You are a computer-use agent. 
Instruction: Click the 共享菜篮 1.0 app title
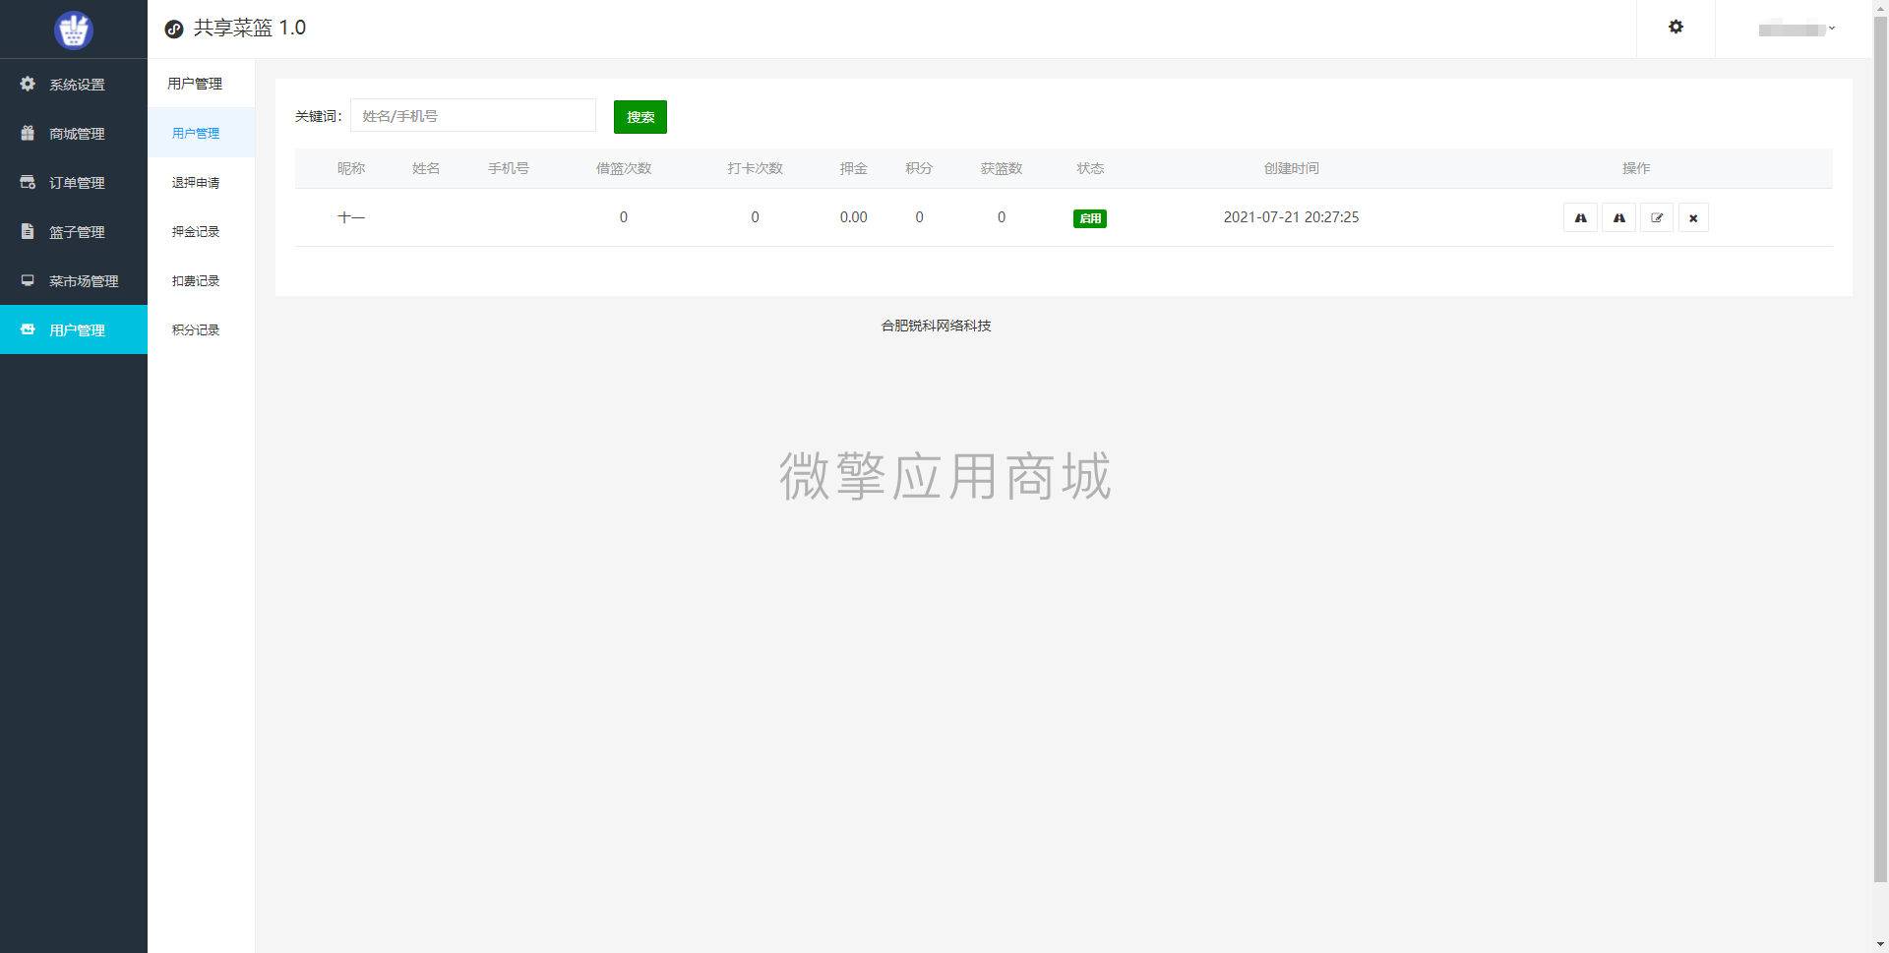click(x=250, y=29)
